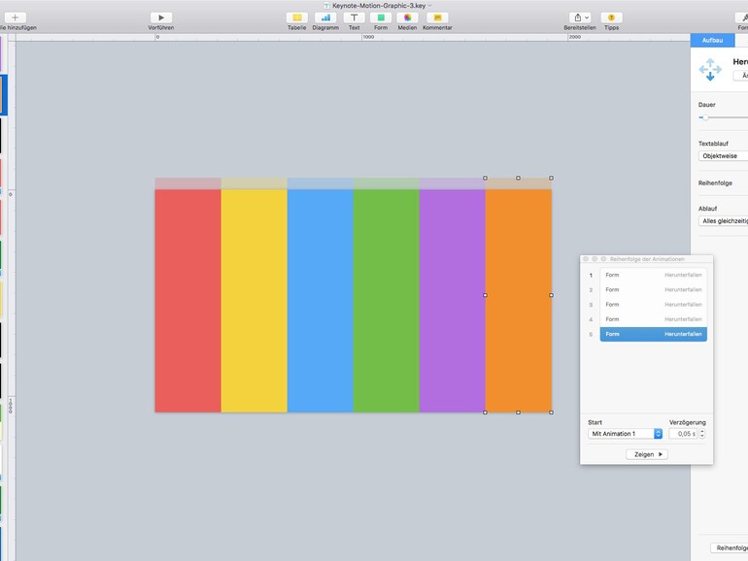Click the Reihenfolge button at panel bottom
Image resolution: width=748 pixels, height=561 pixels.
[x=730, y=548]
